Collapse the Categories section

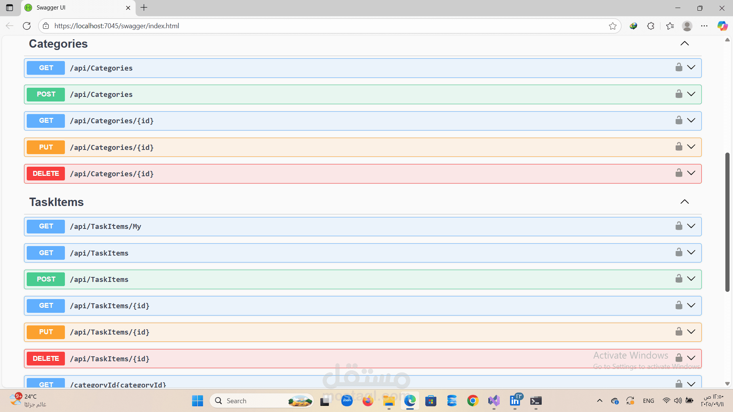tap(685, 43)
